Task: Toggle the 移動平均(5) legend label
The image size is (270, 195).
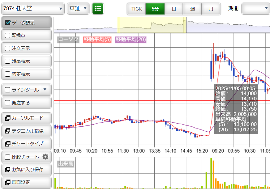Action: coord(97,40)
